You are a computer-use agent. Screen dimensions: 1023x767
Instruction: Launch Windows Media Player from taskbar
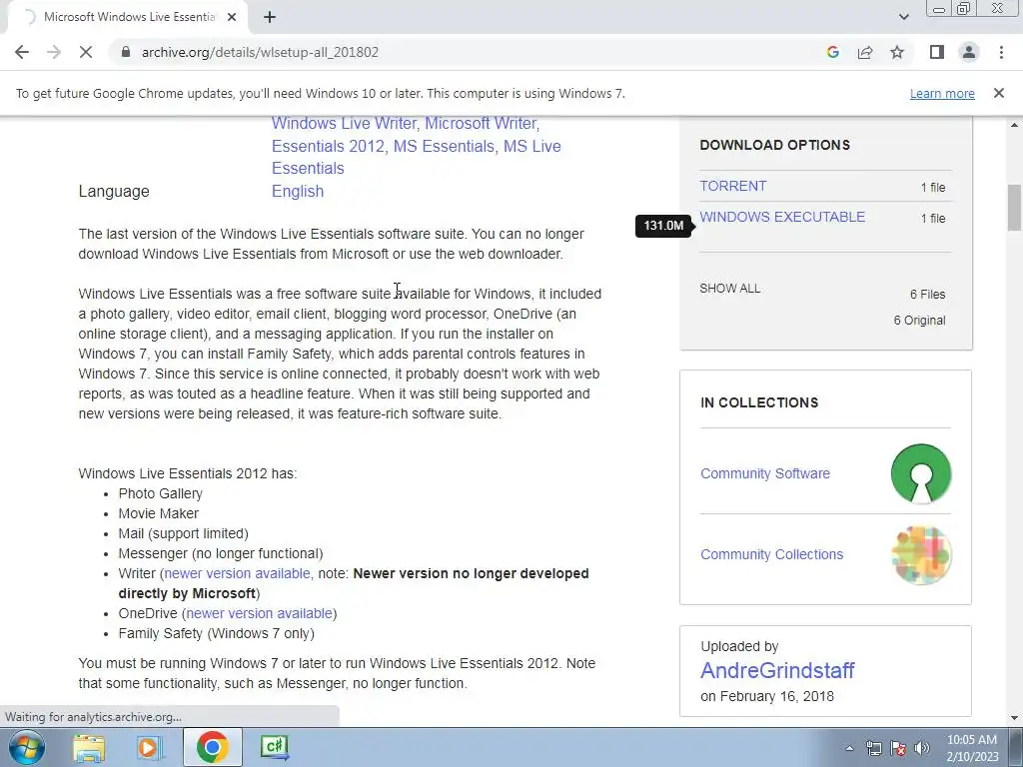[x=149, y=747]
